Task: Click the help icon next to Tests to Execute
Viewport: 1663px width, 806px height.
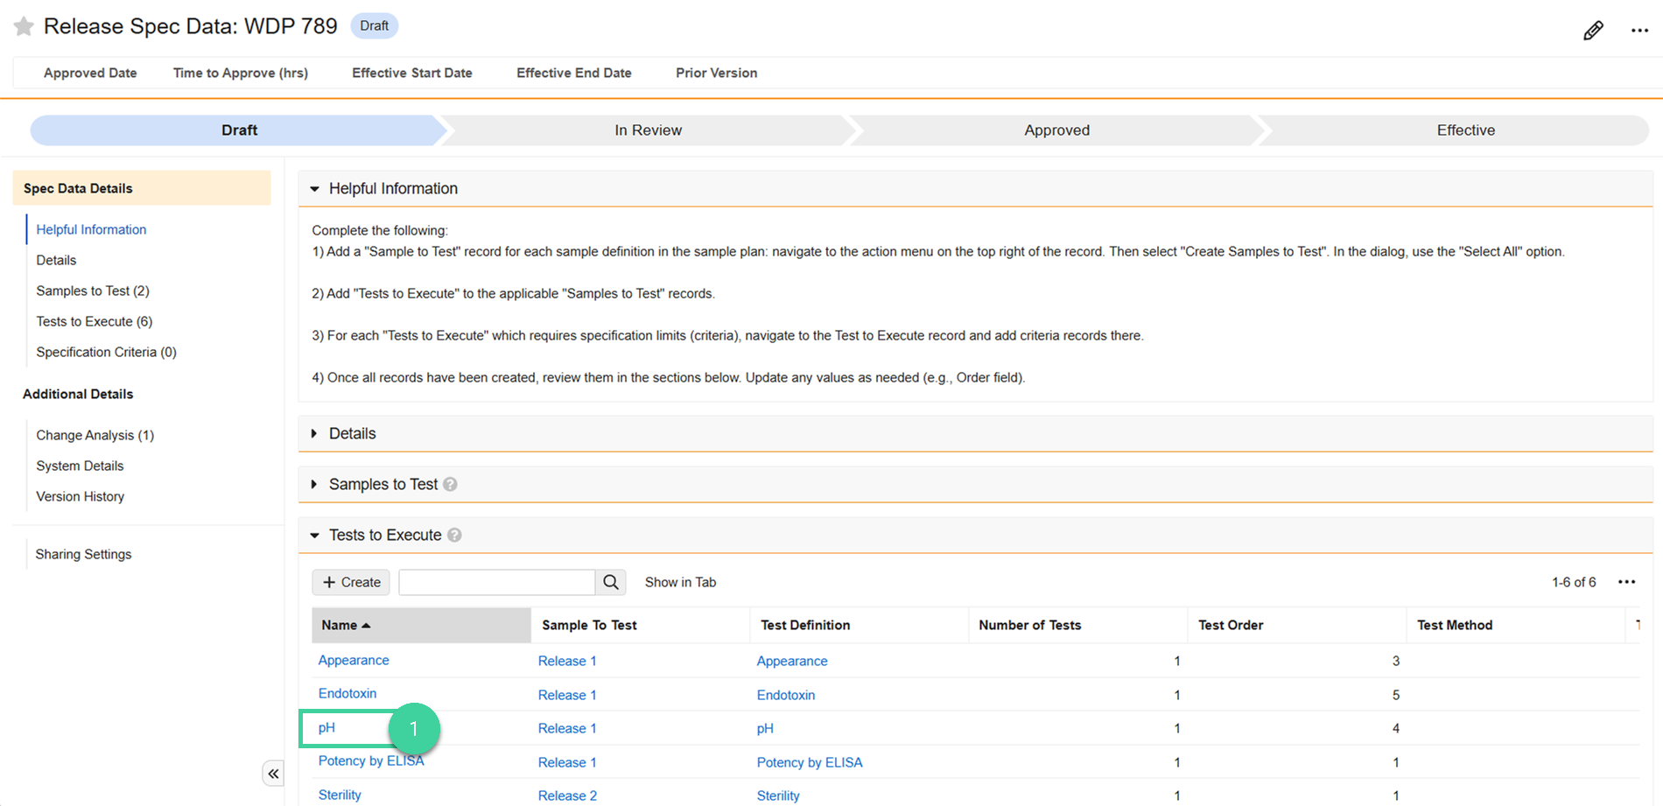Action: click(454, 536)
